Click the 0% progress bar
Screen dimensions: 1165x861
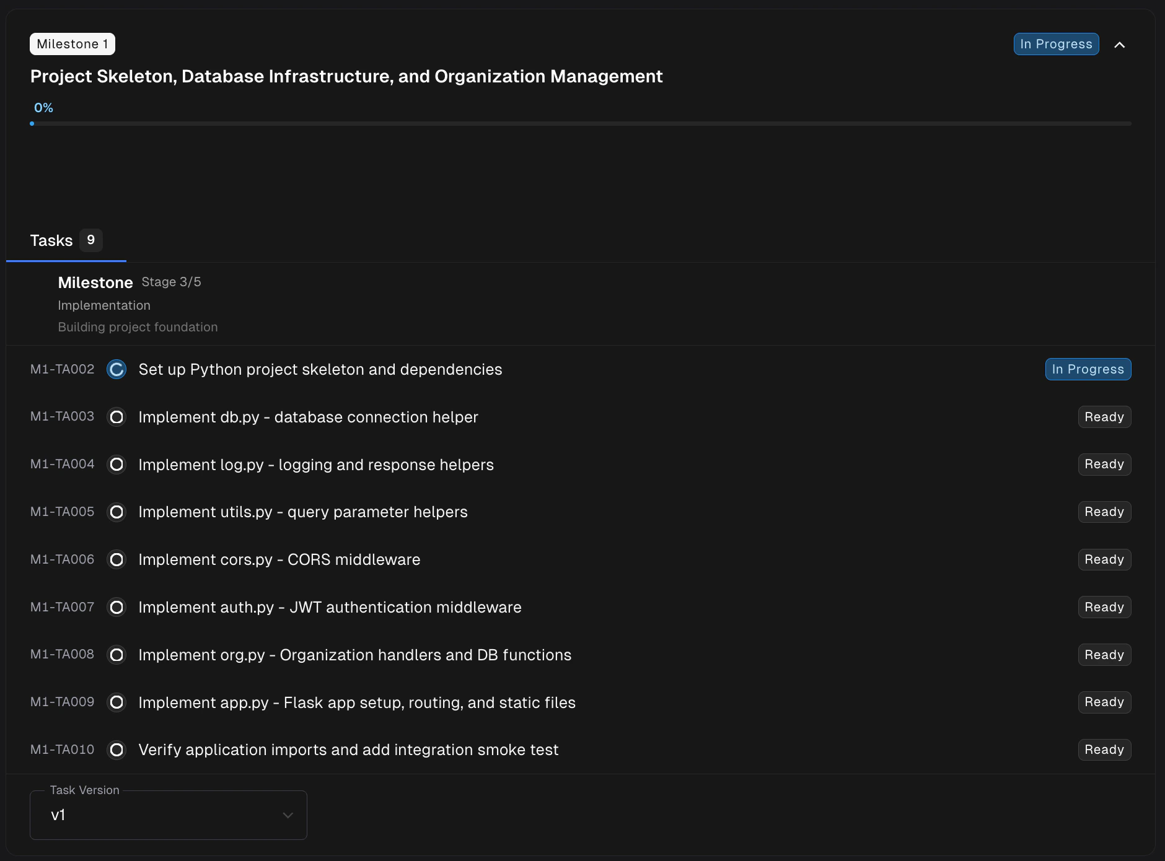click(581, 123)
